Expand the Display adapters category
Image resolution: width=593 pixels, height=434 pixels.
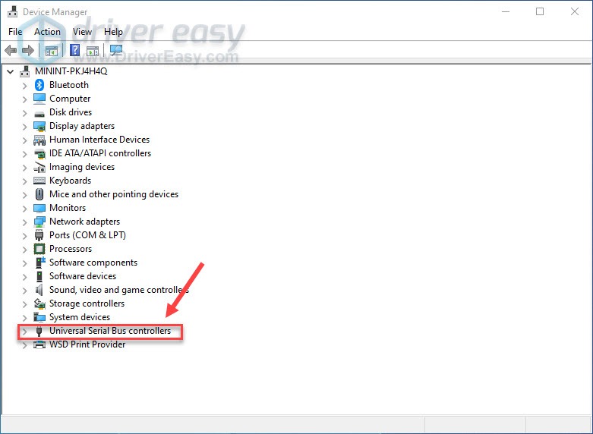[24, 127]
